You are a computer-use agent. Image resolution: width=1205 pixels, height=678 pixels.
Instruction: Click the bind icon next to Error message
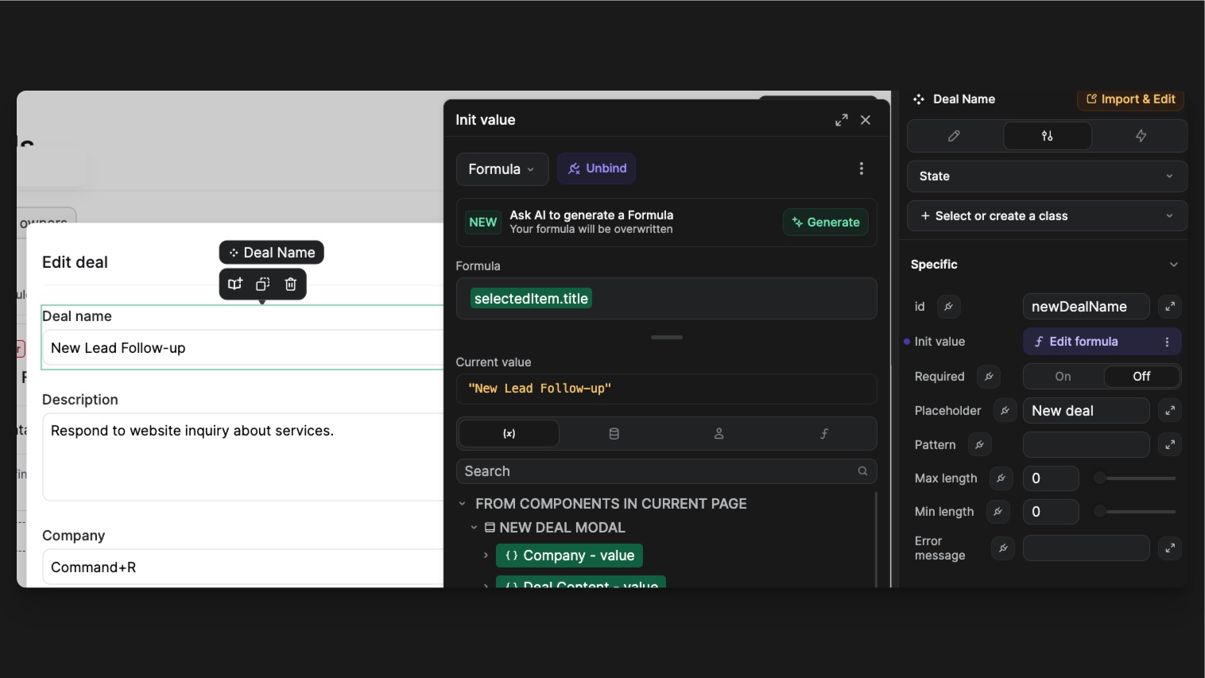tap(1003, 548)
